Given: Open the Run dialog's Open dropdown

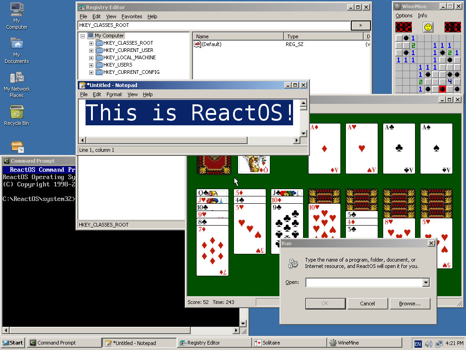Looking at the screenshot, I should (426, 283).
